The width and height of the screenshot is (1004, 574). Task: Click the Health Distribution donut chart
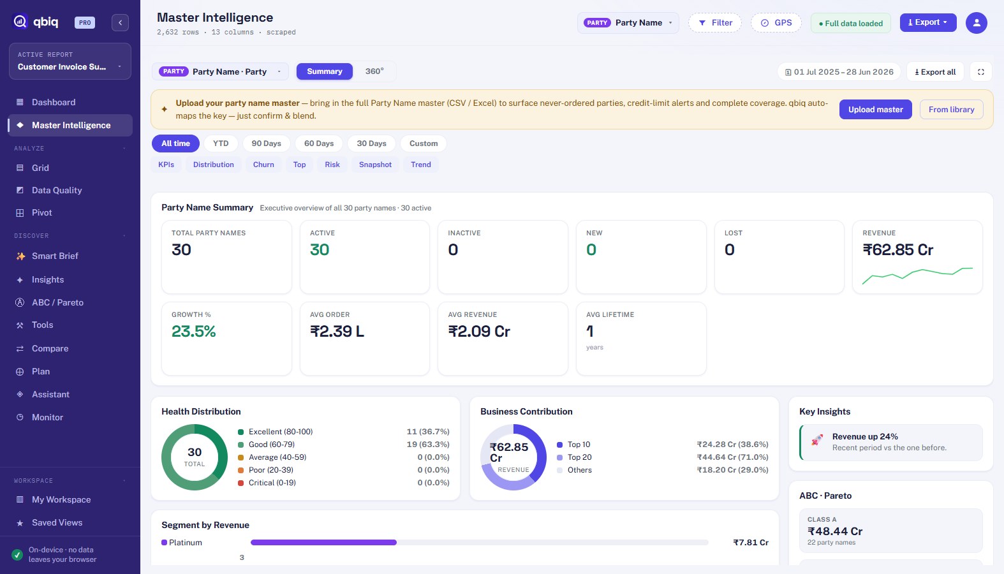pyautogui.click(x=195, y=457)
